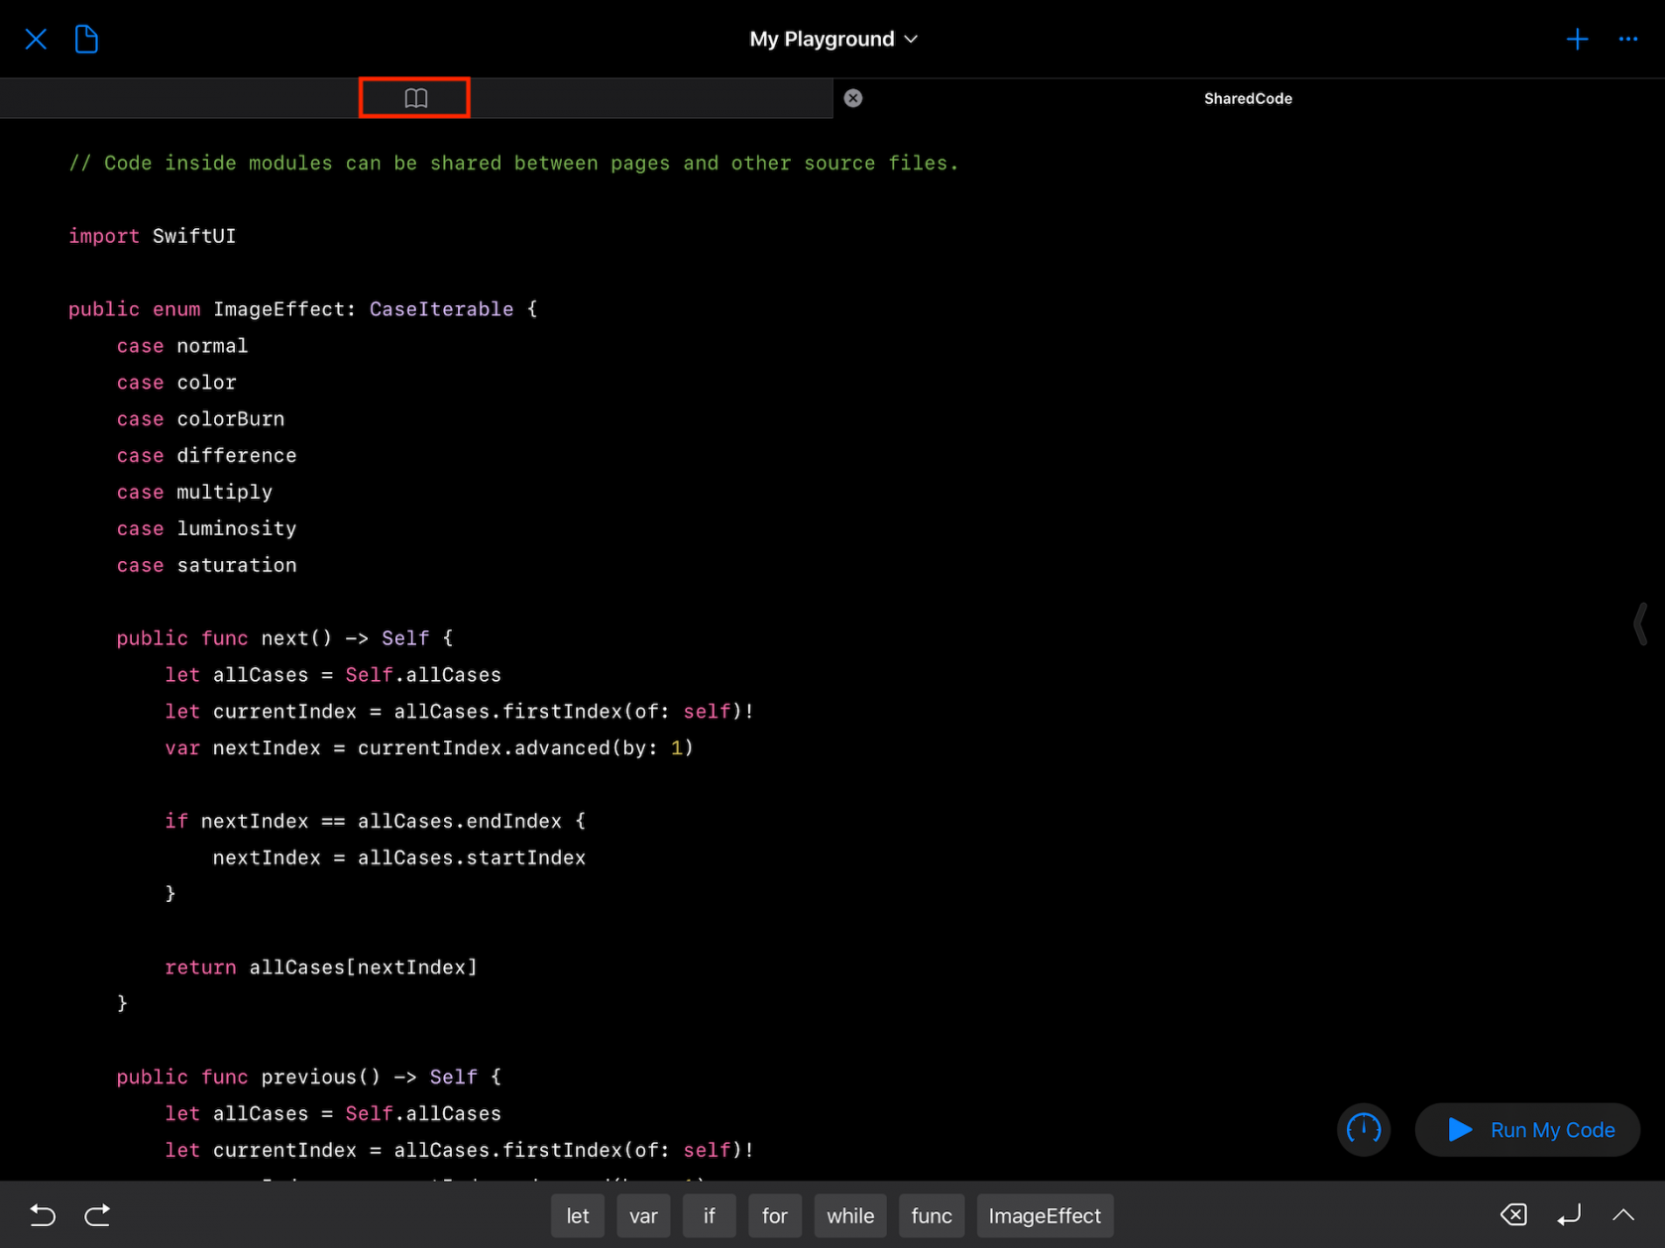Viewport: 1665px width, 1248px height.
Task: Insert the let keyword shortcut
Action: pyautogui.click(x=577, y=1215)
